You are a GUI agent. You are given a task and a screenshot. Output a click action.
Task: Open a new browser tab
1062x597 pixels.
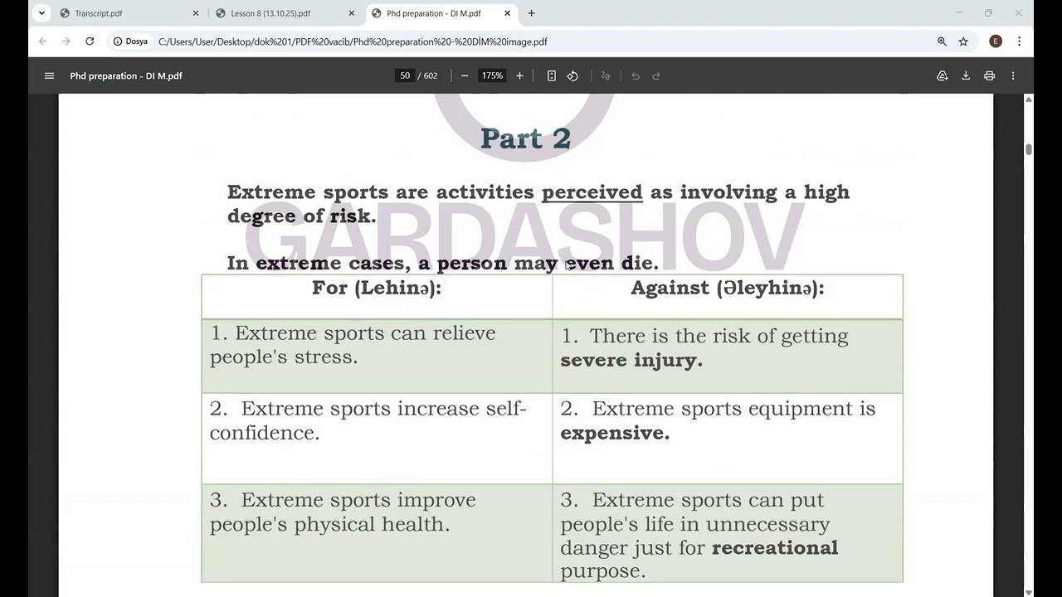[x=532, y=13]
